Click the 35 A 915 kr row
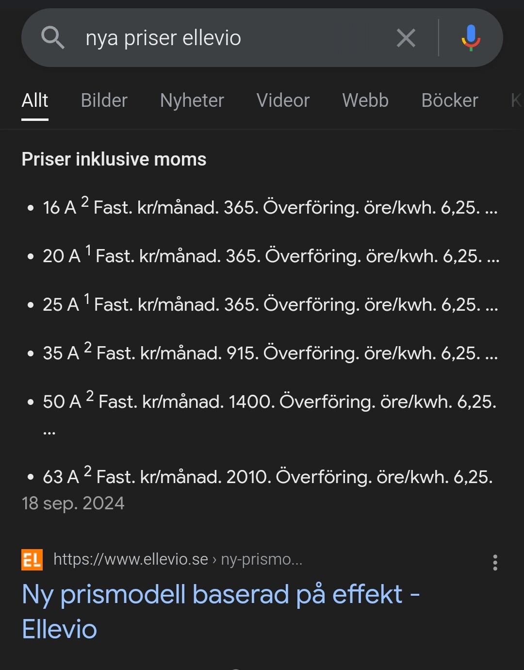This screenshot has height=670, width=524. pos(270,353)
